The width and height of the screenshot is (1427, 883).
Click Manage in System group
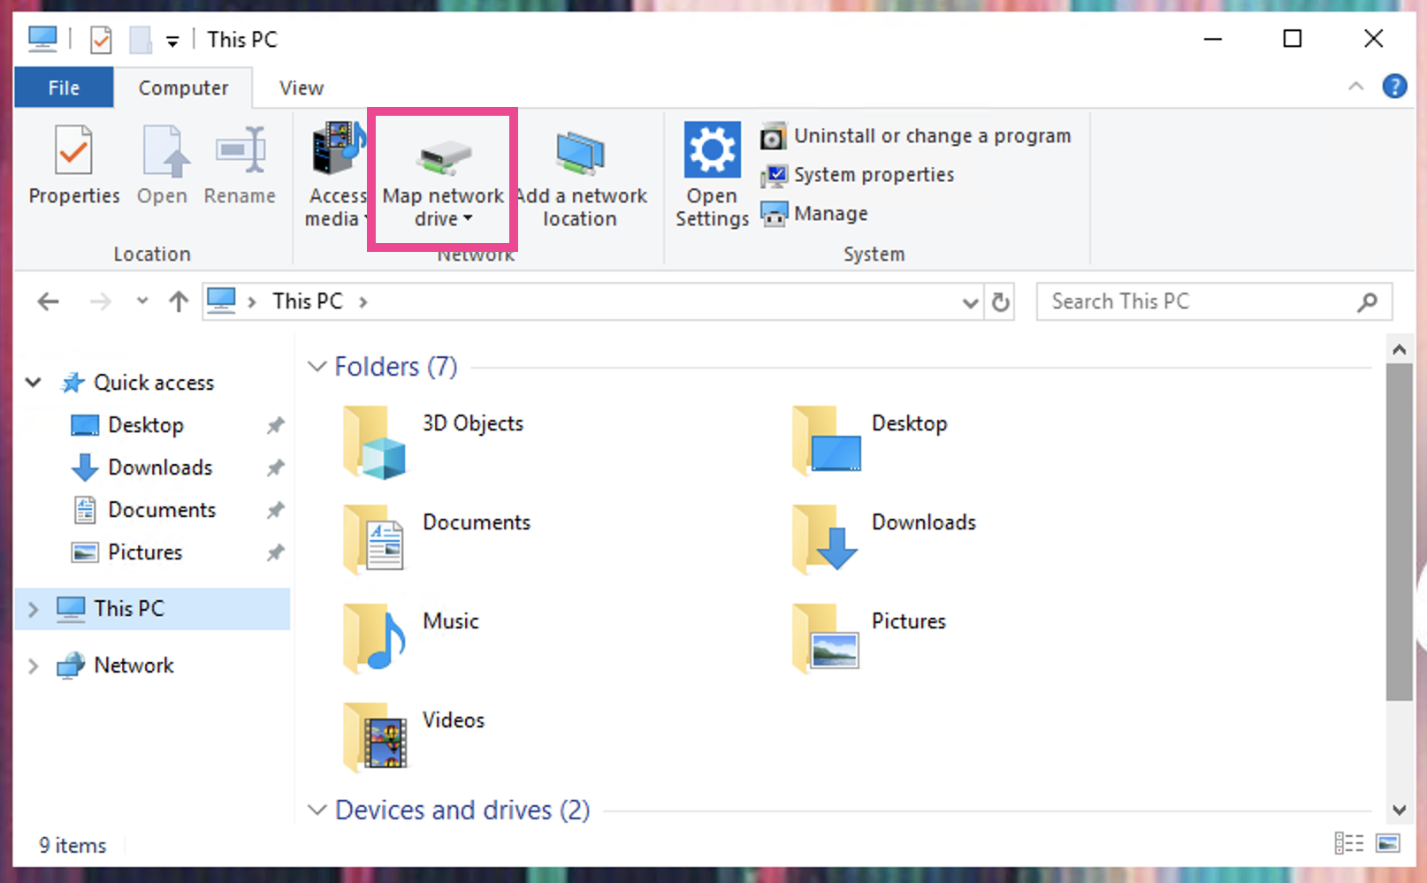tap(814, 214)
